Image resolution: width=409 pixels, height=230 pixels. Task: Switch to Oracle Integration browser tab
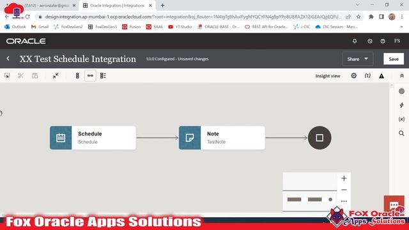tap(117, 6)
